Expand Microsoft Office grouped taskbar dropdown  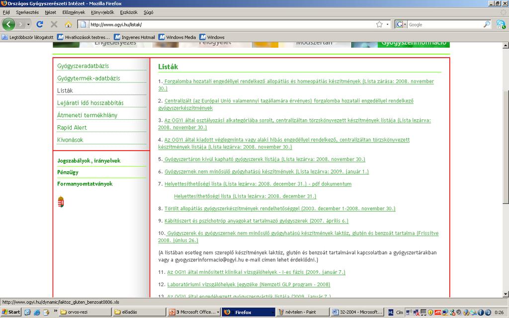218,312
